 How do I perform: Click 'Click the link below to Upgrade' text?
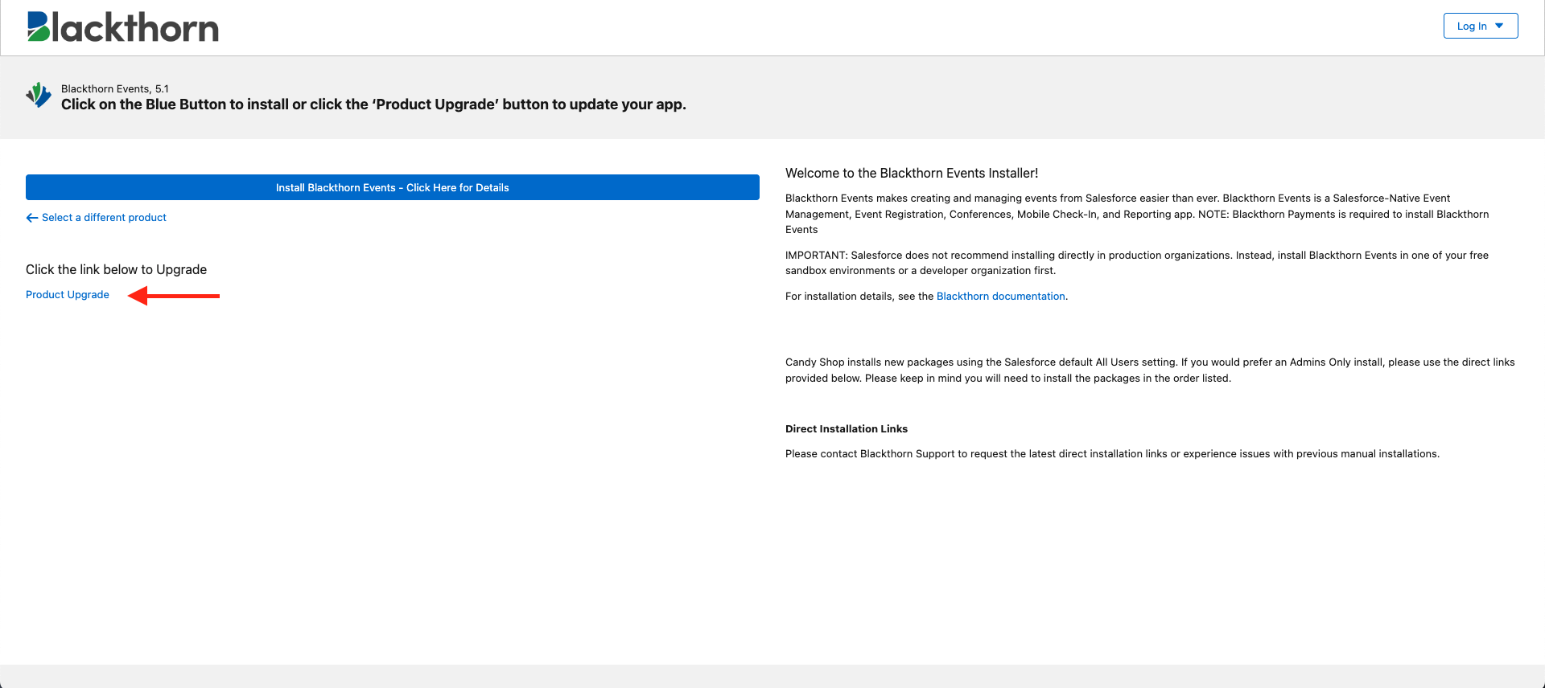point(116,269)
